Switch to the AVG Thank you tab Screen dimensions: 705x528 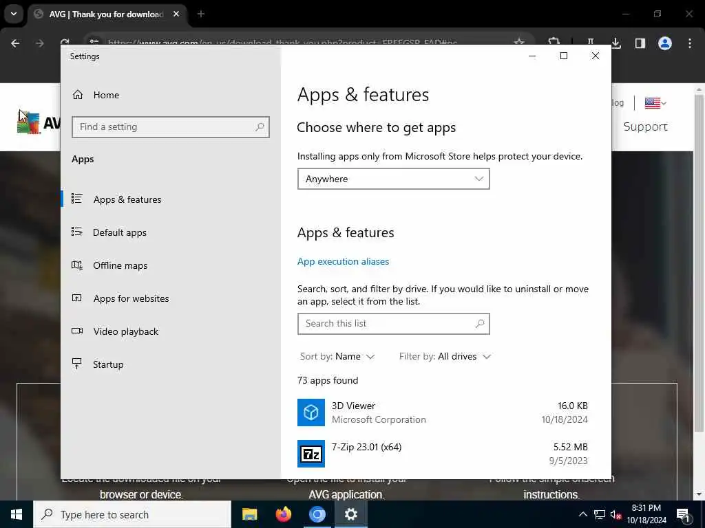pyautogui.click(x=106, y=14)
